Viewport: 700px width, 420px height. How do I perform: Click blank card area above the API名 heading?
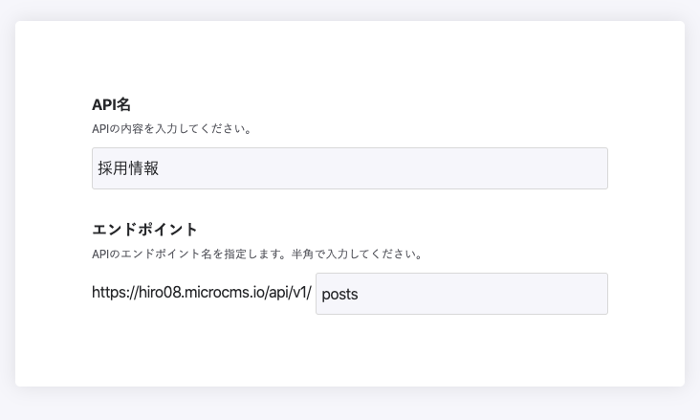tap(349, 57)
